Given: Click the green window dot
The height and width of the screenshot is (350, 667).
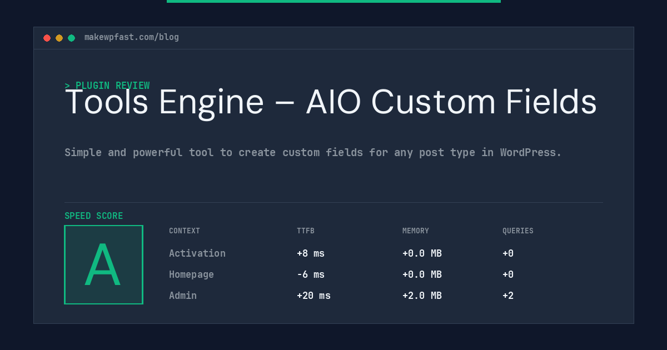Looking at the screenshot, I should point(71,38).
